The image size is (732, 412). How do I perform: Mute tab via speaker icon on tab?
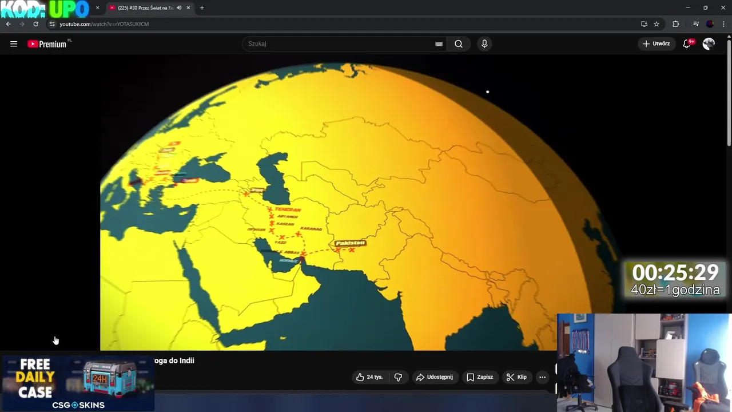[179, 8]
